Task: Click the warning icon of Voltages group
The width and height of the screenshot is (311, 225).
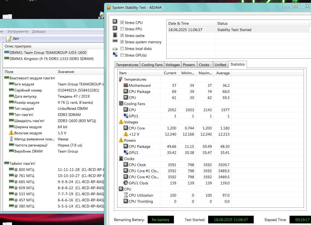Action: (121, 122)
